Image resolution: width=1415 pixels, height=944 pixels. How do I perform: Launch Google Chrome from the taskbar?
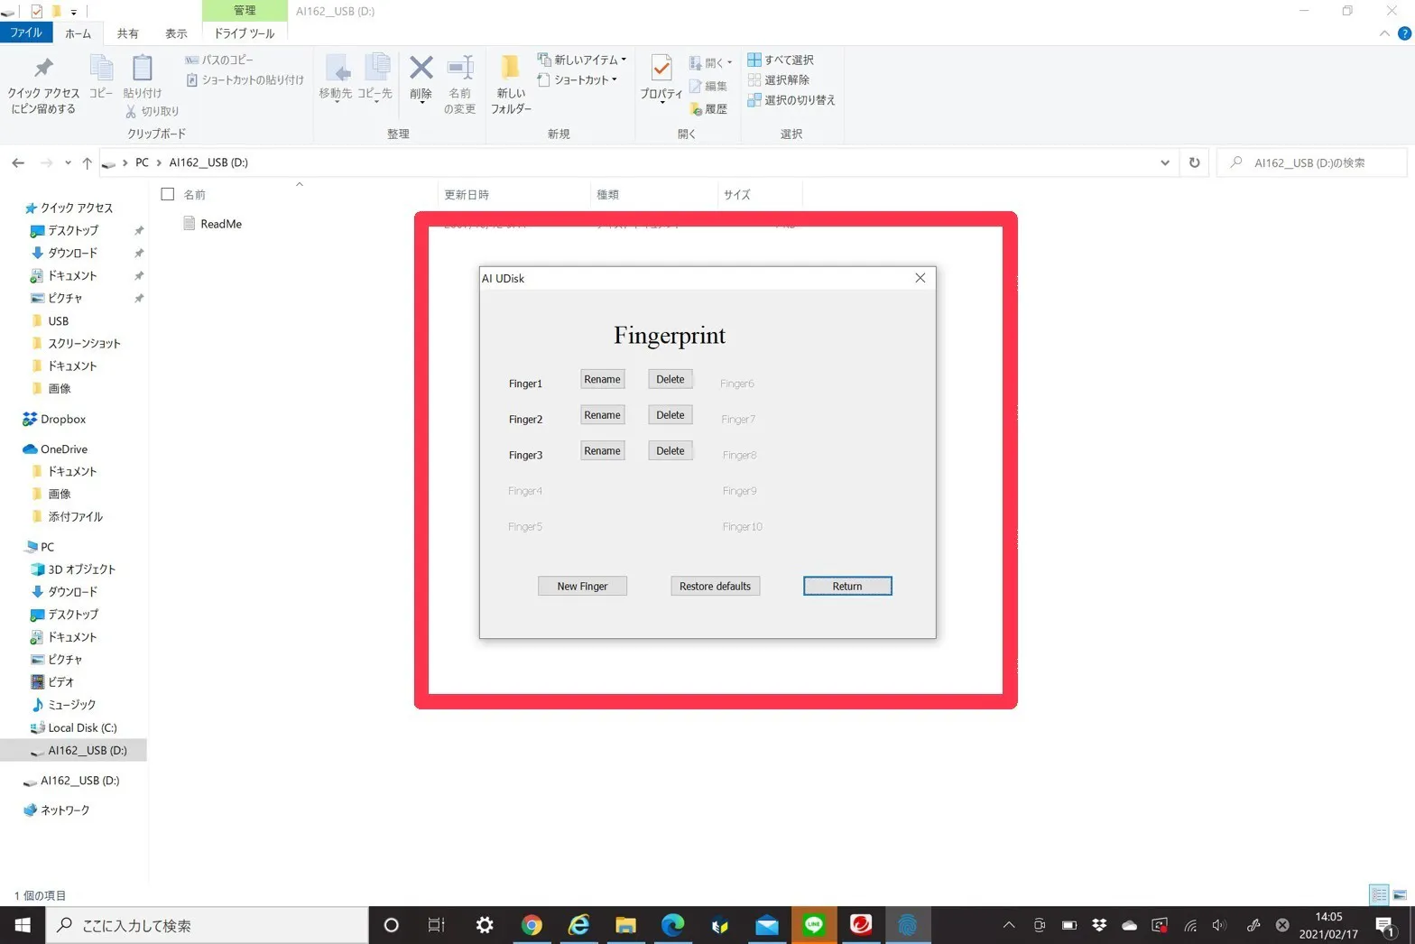click(532, 925)
